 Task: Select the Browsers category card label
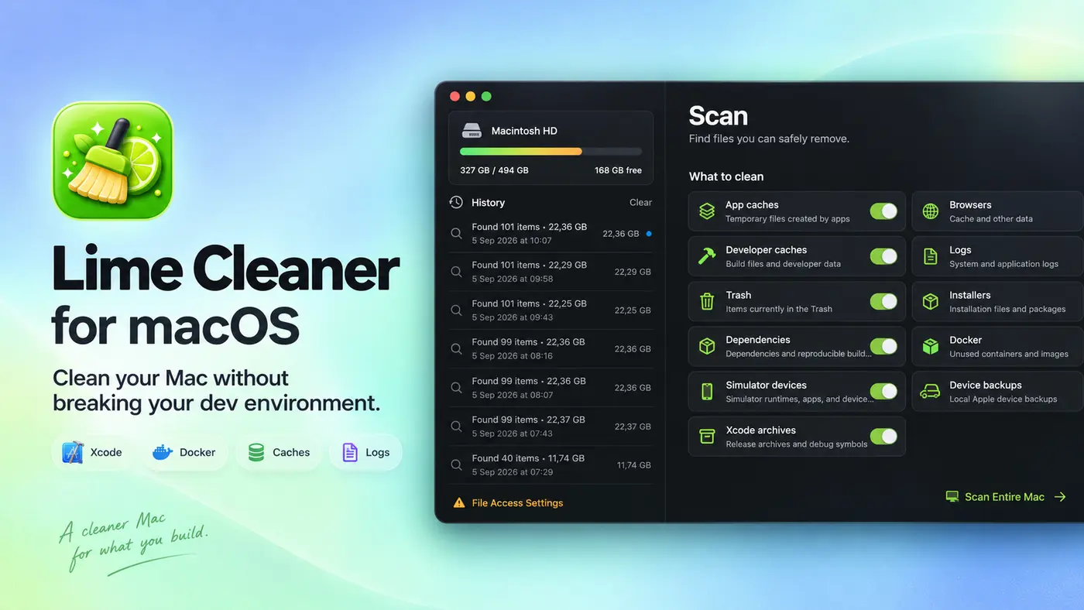pos(970,205)
